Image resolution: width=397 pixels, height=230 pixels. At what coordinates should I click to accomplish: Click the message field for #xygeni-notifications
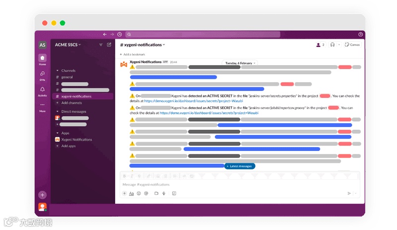[x=240, y=185]
